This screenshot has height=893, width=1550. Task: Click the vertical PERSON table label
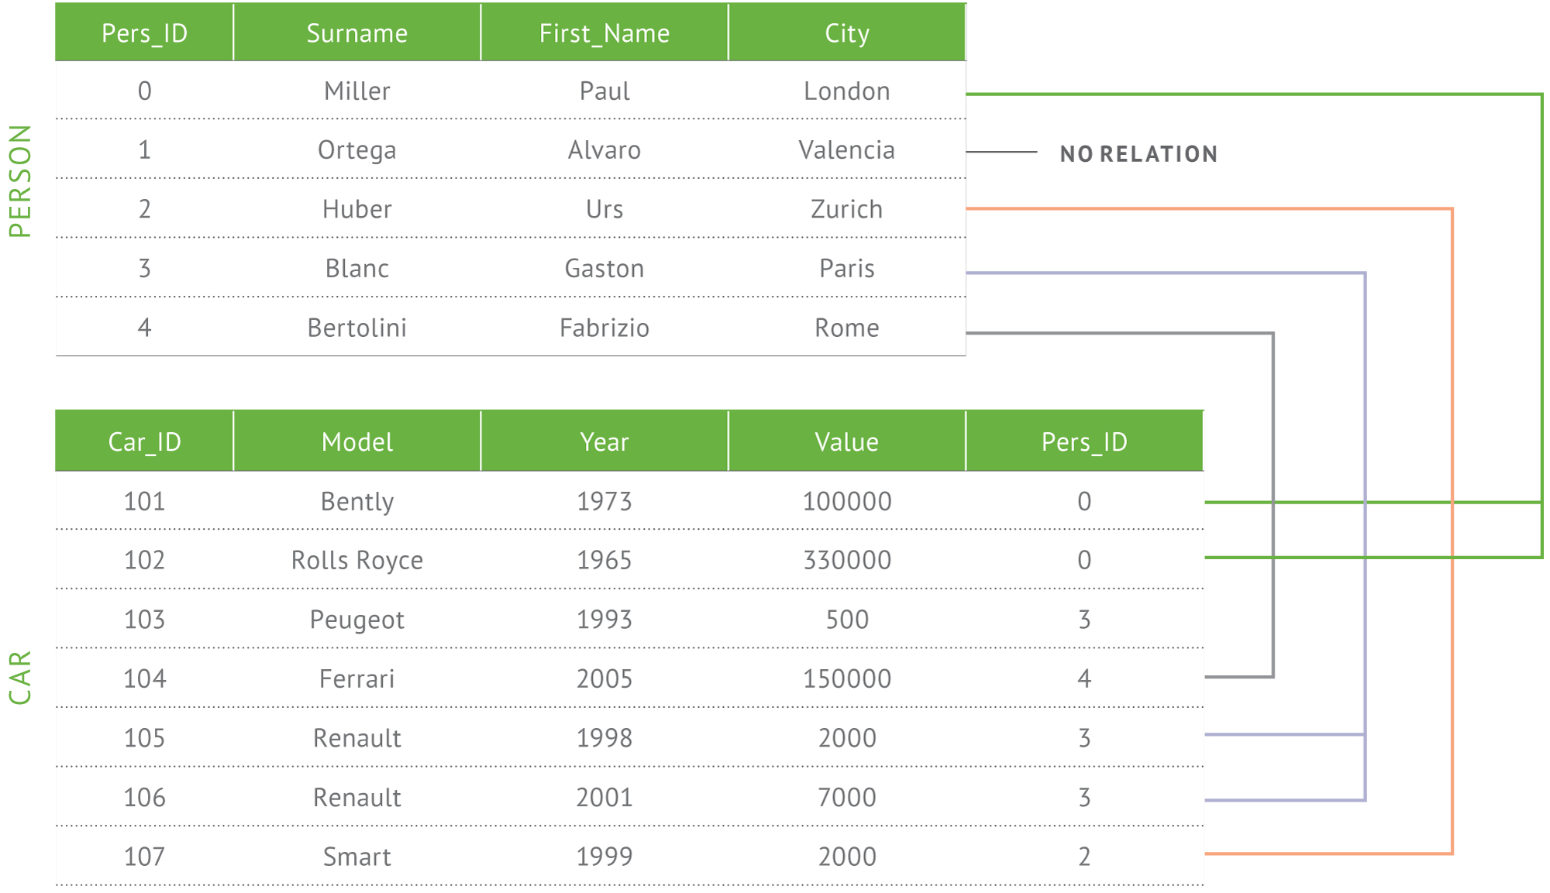click(20, 180)
